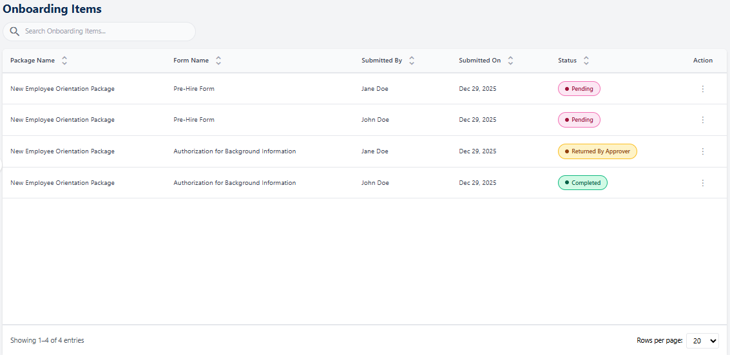
Task: Click Jane Doe in the first row
Action: (x=375, y=89)
